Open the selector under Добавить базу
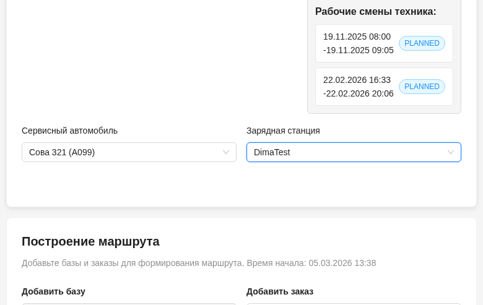The width and height of the screenshot is (483, 305). pyautogui.click(x=129, y=304)
